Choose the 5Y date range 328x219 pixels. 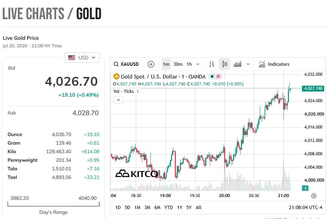(x=189, y=207)
